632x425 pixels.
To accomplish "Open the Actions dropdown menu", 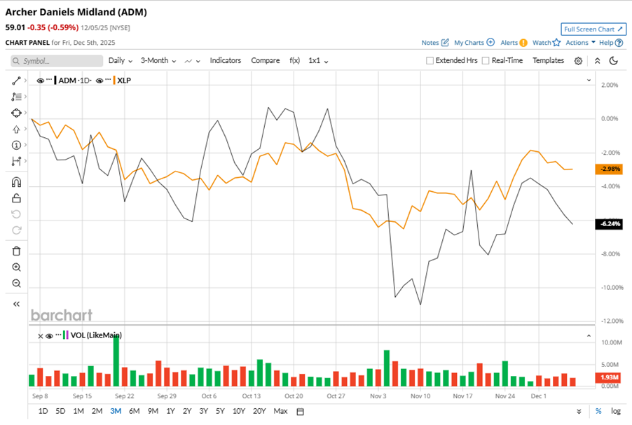I will click(x=580, y=42).
